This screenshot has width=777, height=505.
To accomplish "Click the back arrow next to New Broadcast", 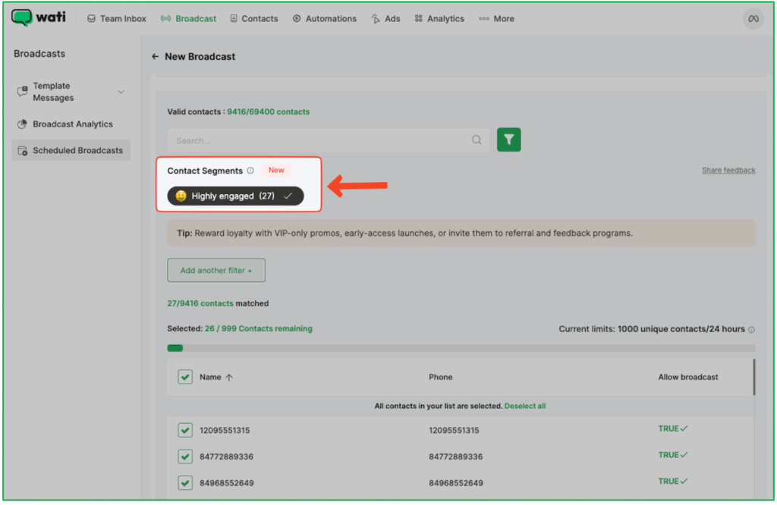I will coord(155,56).
